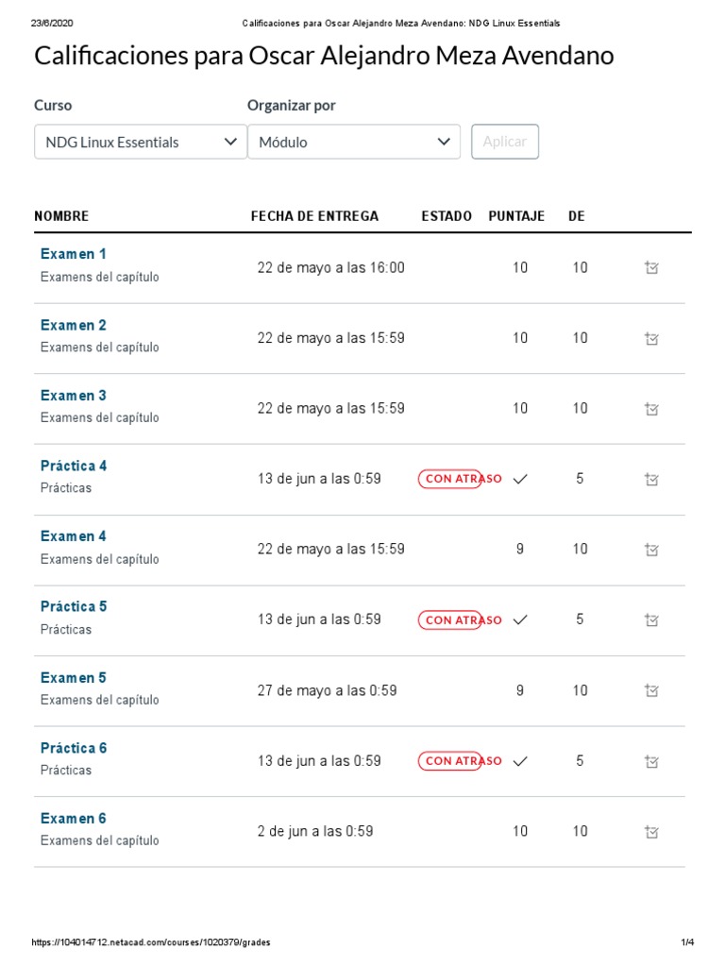Open the Organizar por dropdown set to Módulo
The image size is (725, 967).
pos(354,142)
